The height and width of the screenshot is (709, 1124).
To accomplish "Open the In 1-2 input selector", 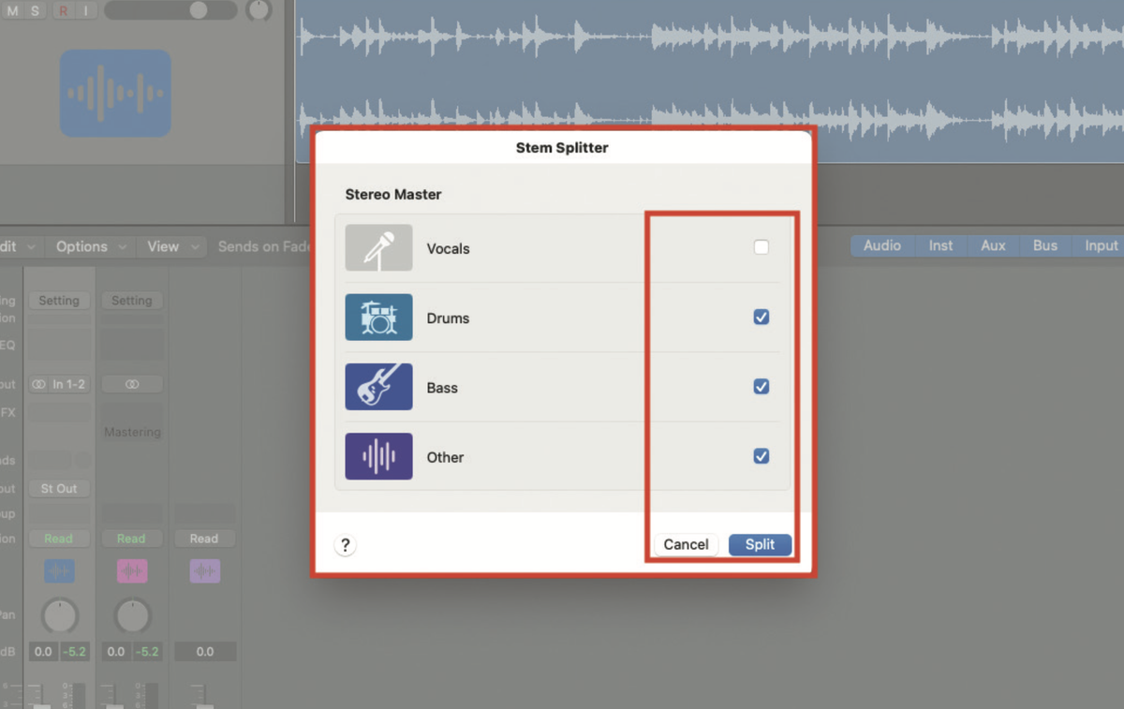I will (x=59, y=384).
